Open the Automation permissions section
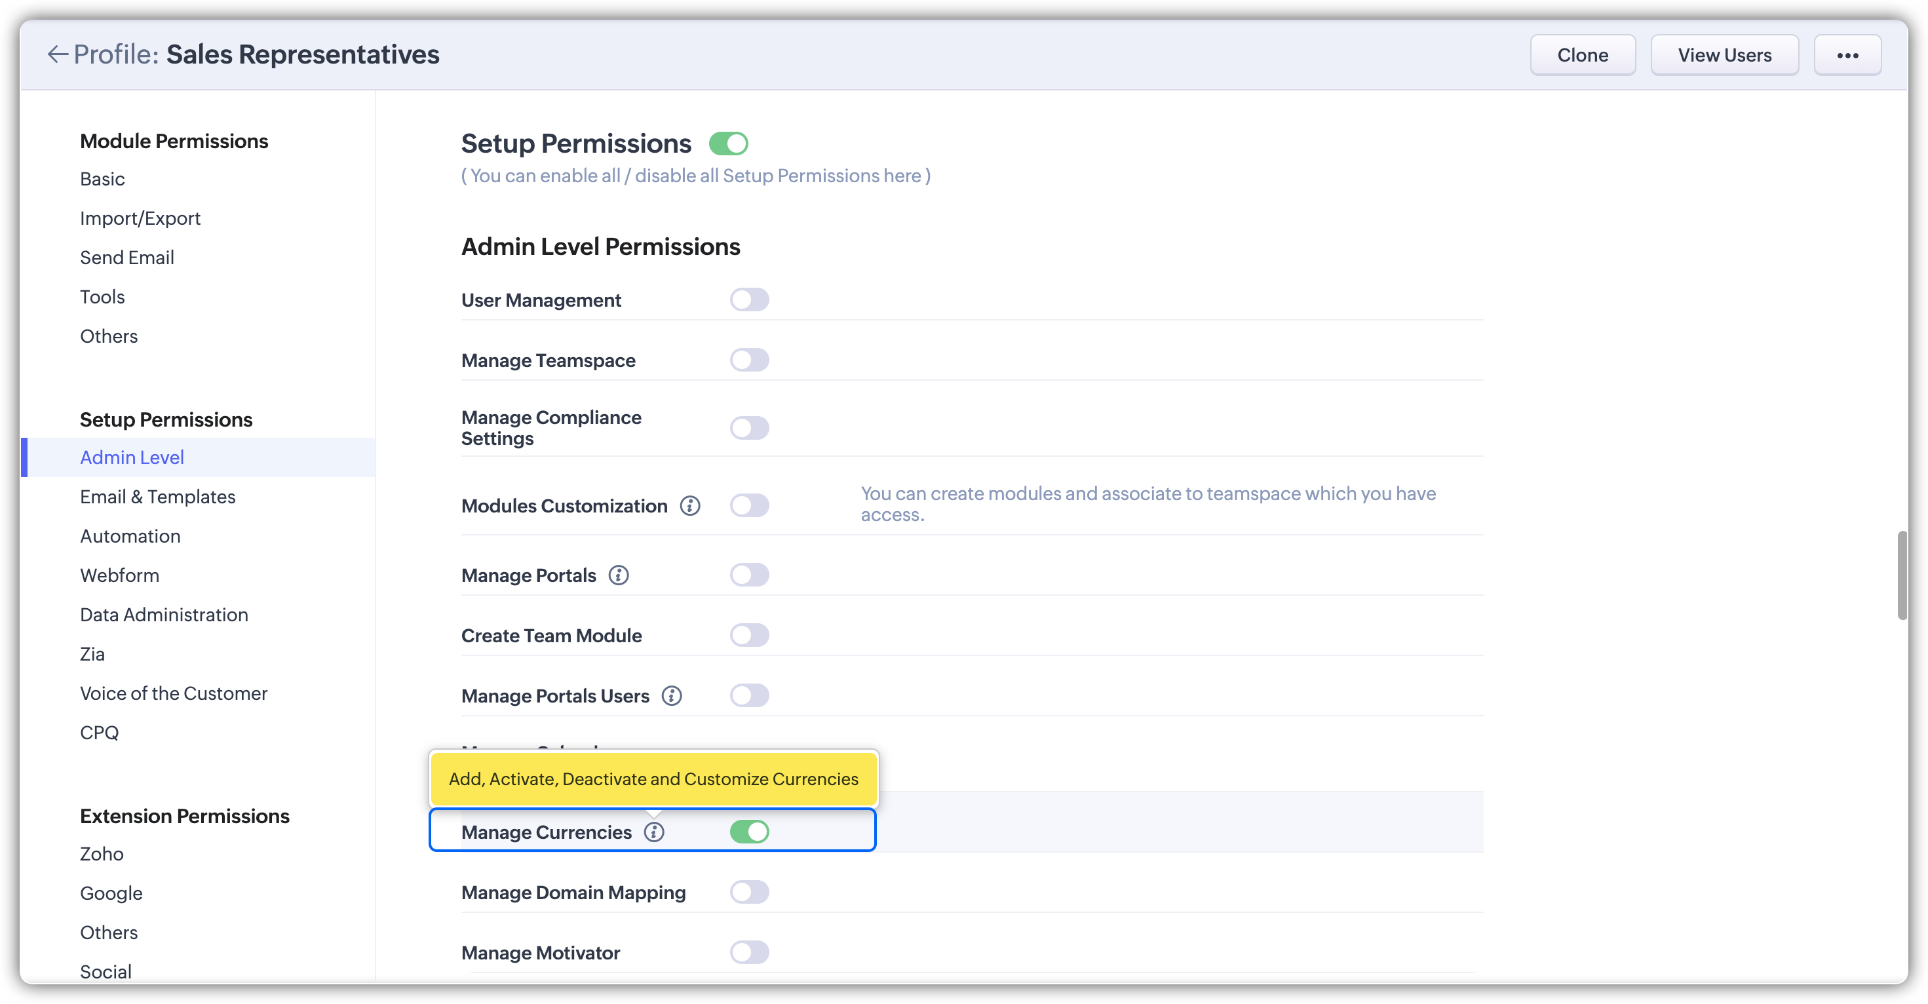 click(130, 536)
